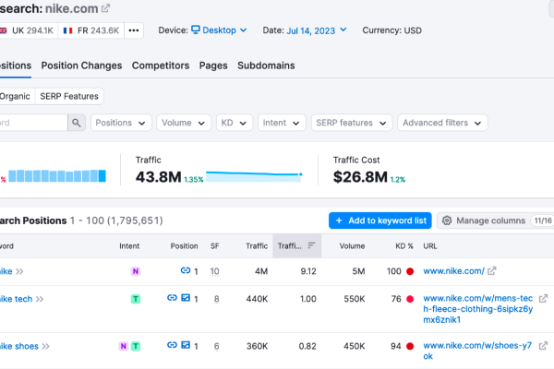Click the SF value 8 in nike tech row
The width and height of the screenshot is (554, 369).
coord(217,299)
